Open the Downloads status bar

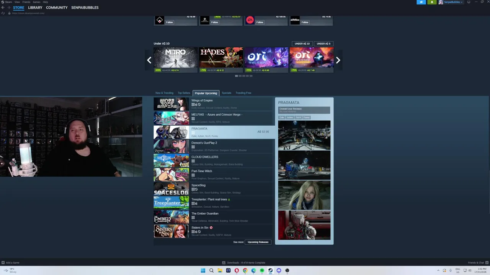pyautogui.click(x=244, y=262)
